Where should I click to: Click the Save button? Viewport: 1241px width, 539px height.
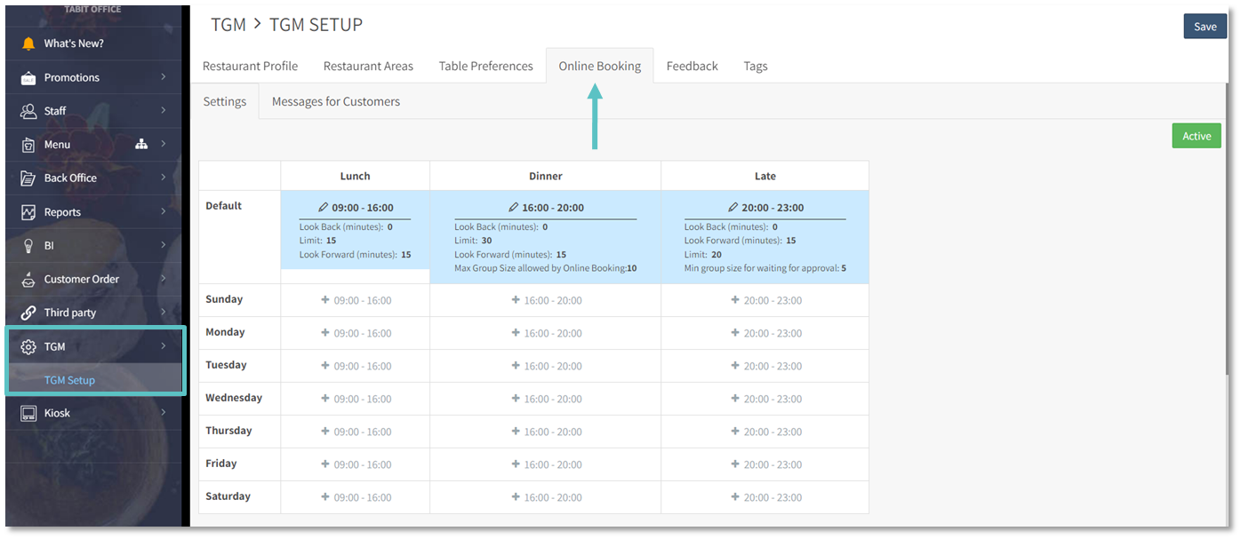tap(1205, 26)
